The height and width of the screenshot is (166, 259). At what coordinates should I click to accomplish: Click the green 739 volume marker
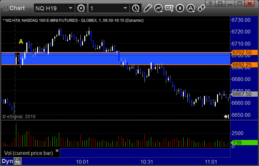click(x=244, y=143)
